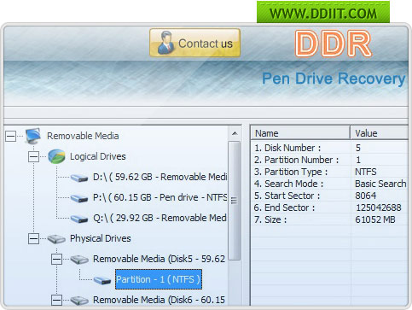Collapse the Logical Drives branch
412x310 pixels.
coord(33,156)
